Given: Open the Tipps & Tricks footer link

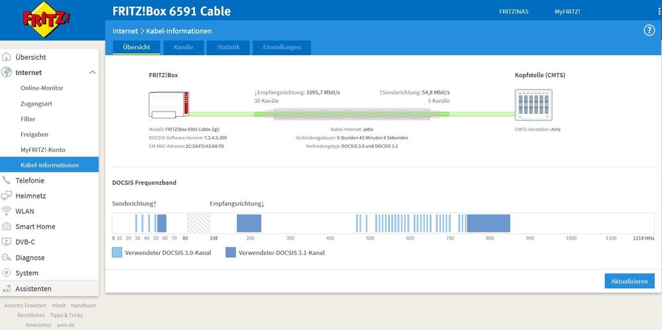Looking at the screenshot, I should (66, 315).
